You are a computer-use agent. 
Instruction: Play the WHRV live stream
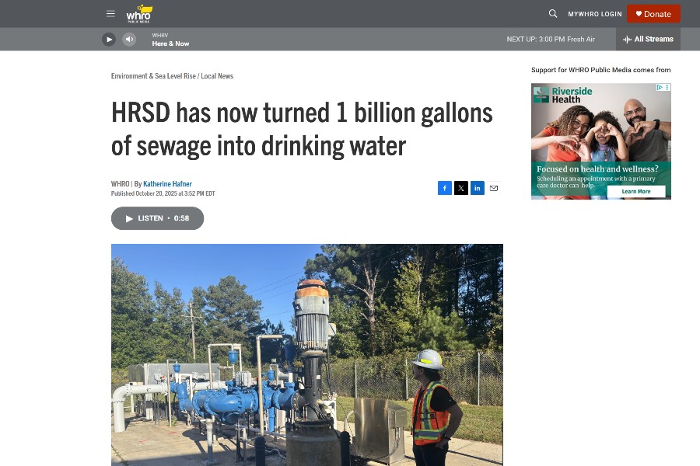coord(108,40)
